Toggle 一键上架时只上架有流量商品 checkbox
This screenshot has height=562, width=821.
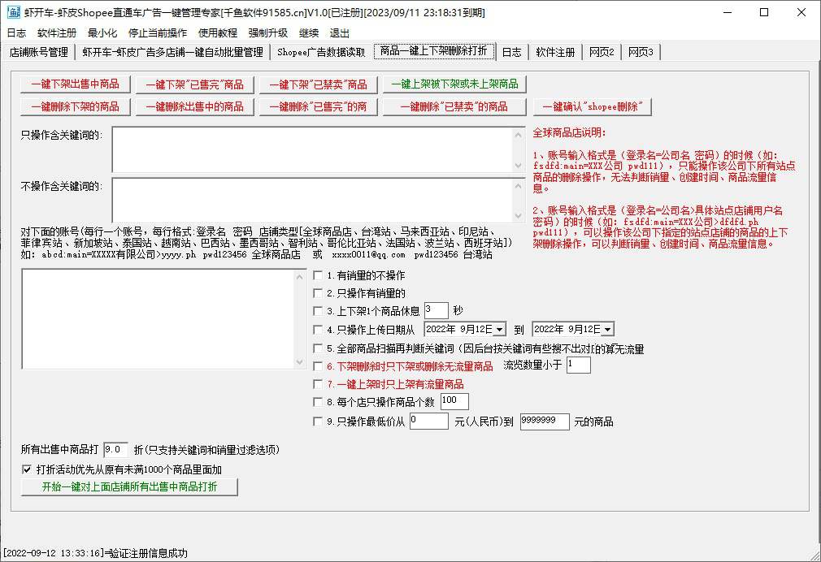(x=318, y=384)
